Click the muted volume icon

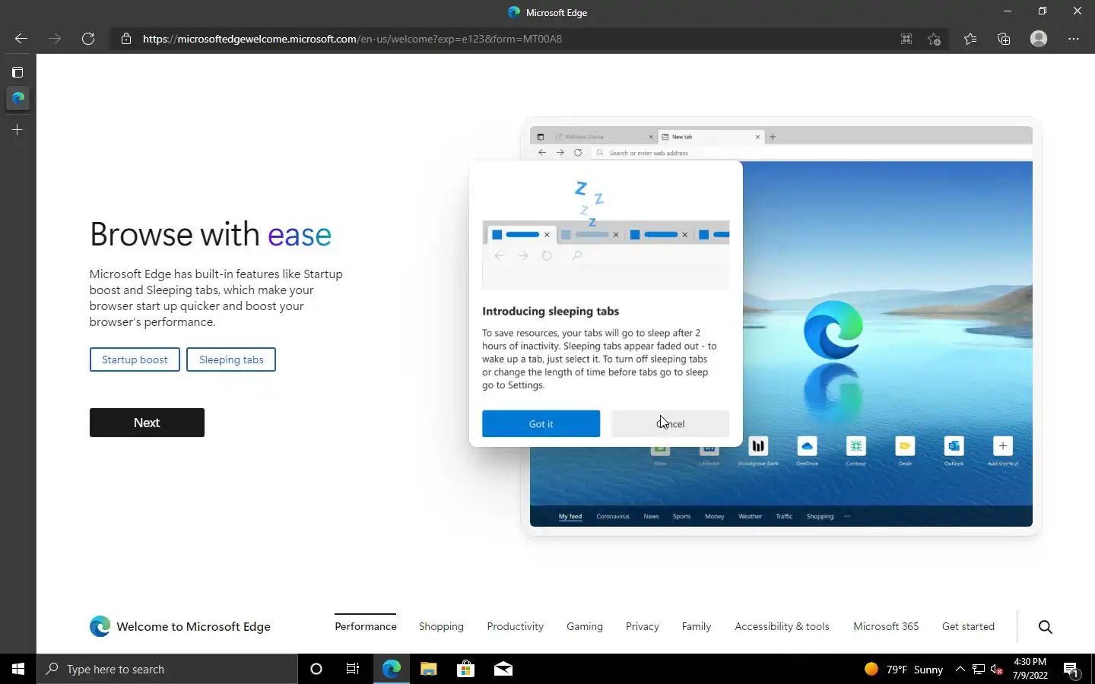click(997, 670)
